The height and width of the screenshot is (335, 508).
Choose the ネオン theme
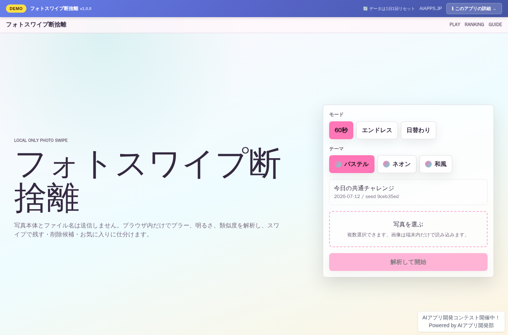[397, 164]
